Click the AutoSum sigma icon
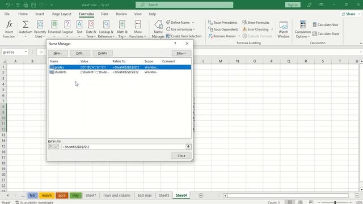Image resolution: width=363 pixels, height=204 pixels. [26, 24]
